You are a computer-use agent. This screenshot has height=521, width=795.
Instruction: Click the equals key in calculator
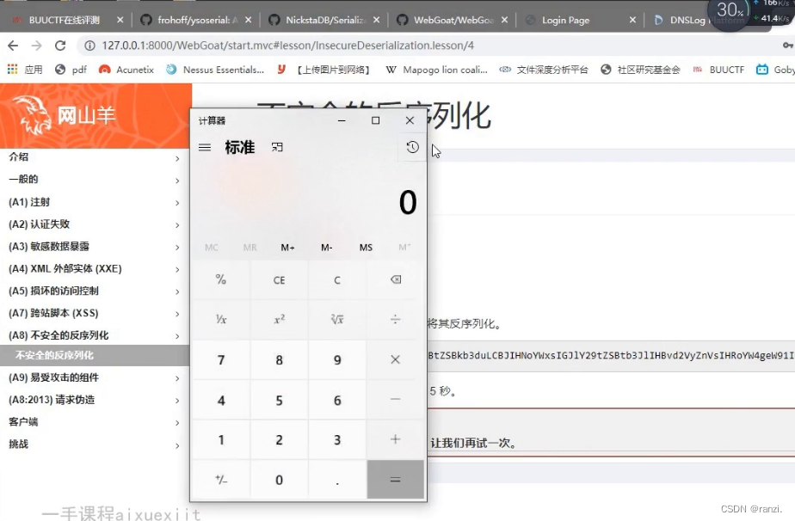click(396, 480)
